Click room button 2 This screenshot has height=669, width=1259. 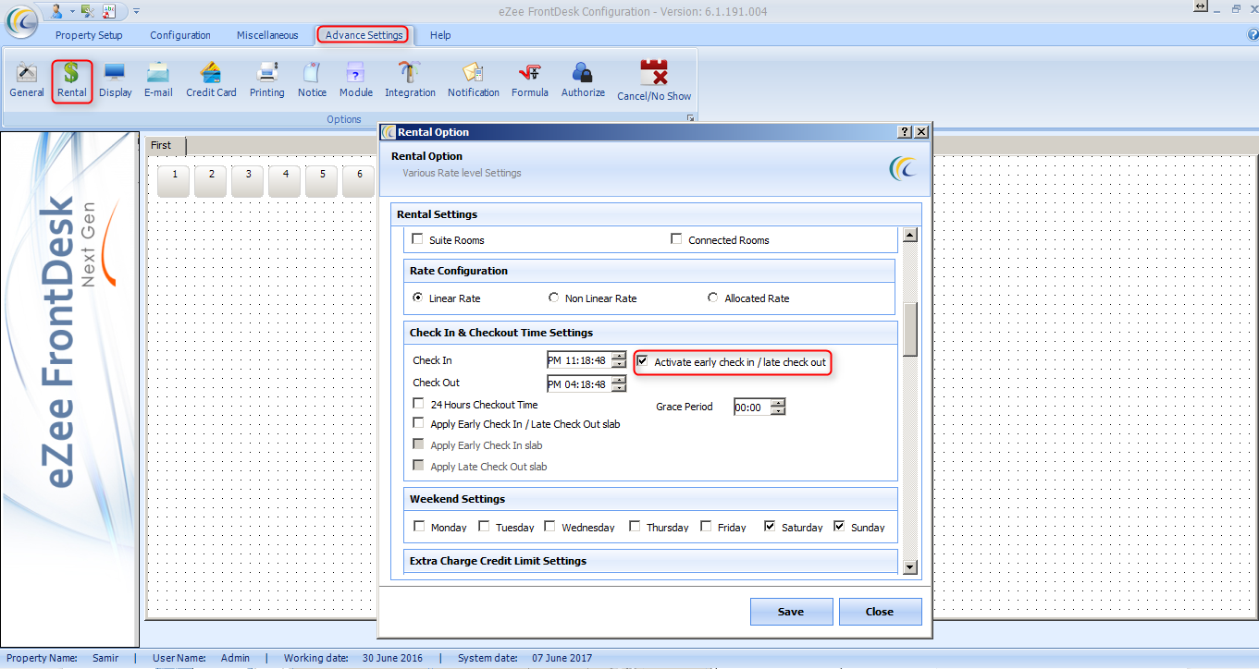[x=211, y=180]
